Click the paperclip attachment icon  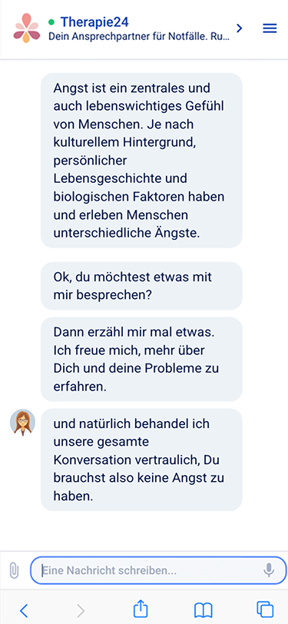14,570
